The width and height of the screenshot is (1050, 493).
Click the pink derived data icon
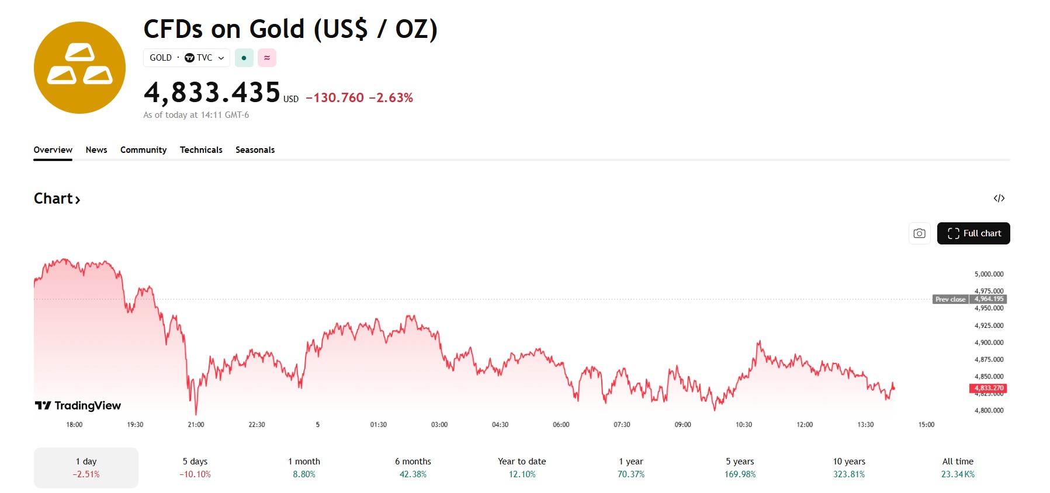click(267, 58)
